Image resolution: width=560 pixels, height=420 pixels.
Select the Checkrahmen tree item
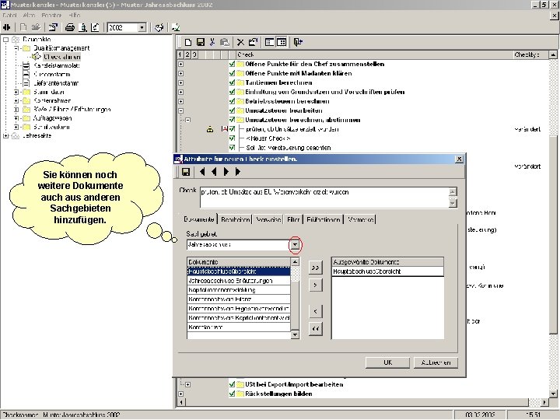61,57
